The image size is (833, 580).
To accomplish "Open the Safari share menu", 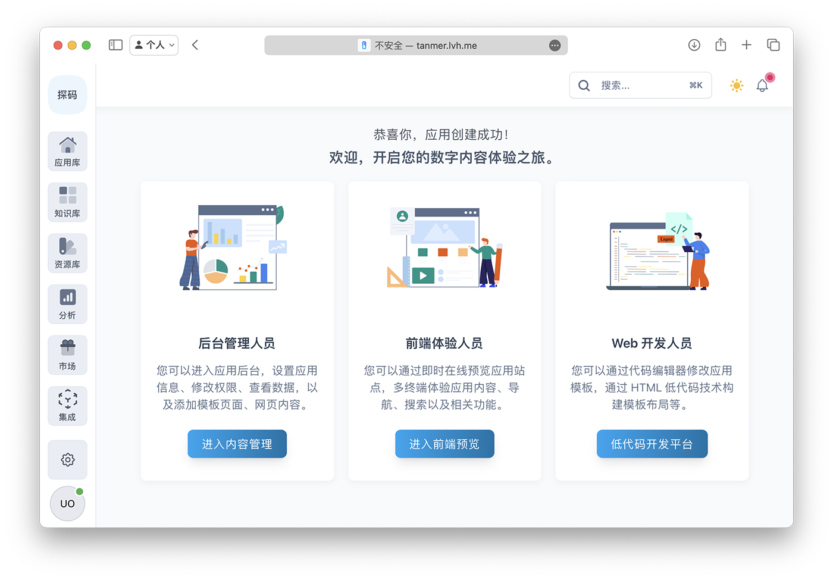I will (721, 45).
